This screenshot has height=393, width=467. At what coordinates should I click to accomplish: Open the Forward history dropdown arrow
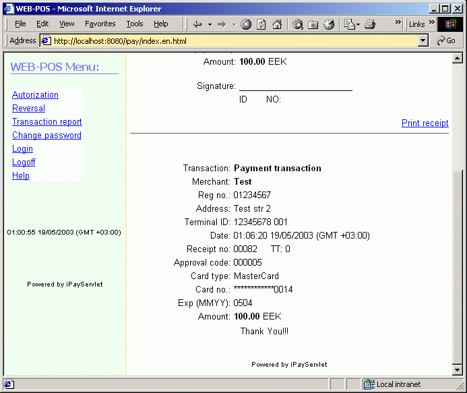234,24
